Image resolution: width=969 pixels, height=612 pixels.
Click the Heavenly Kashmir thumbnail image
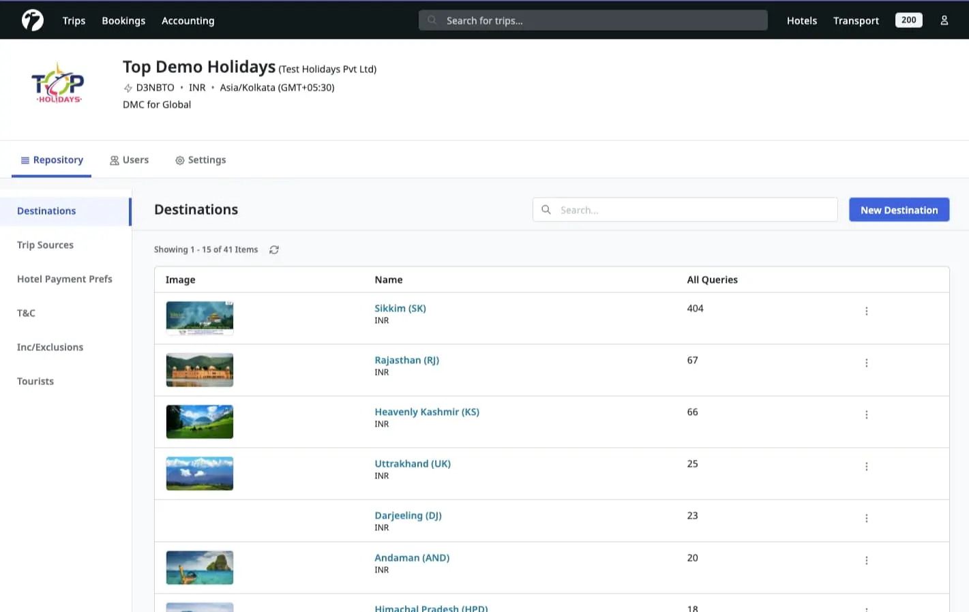coord(200,422)
